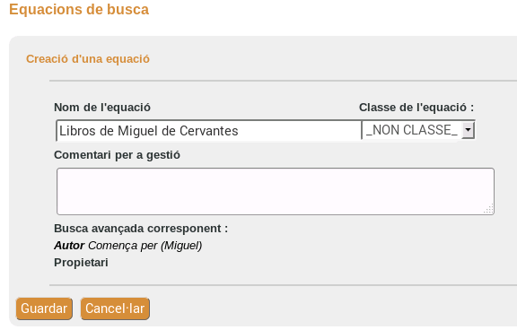Screen dimensions: 517x330
Task: Click the Equacions de busca page title
Action: 79,9
